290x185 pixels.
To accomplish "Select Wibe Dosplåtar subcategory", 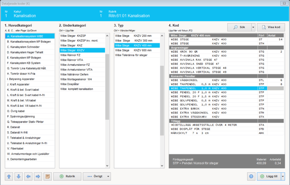I will click(x=82, y=84).
